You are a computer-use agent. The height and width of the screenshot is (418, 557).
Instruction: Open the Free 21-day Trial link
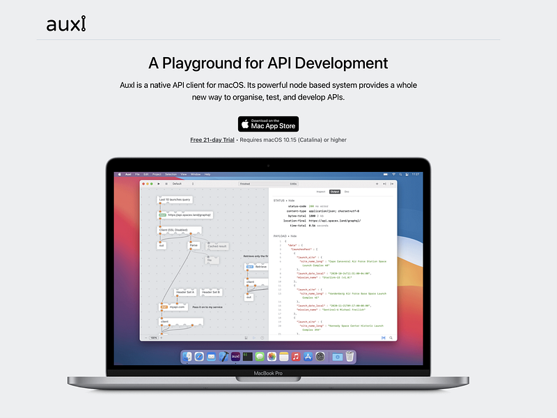(x=212, y=140)
